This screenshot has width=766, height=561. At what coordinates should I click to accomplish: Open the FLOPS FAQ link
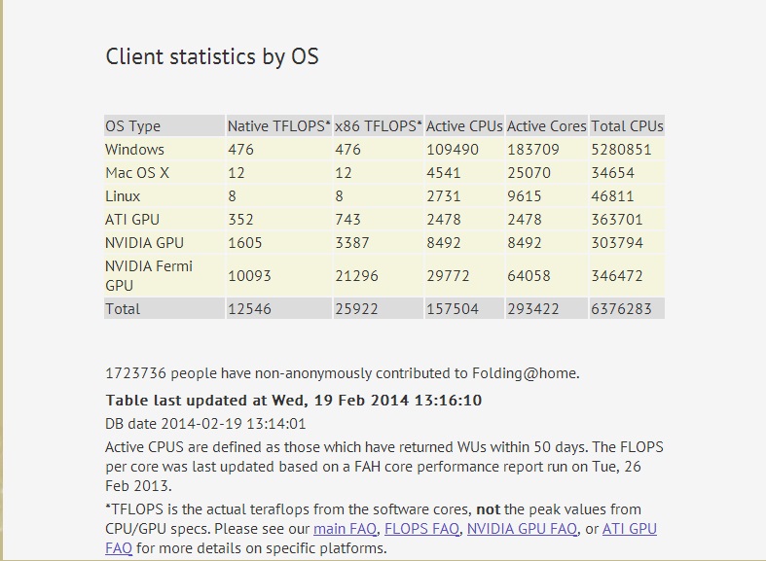[421, 529]
